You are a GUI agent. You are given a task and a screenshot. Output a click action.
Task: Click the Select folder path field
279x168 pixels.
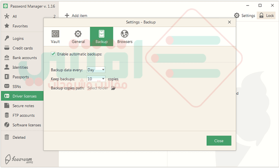tap(98, 88)
